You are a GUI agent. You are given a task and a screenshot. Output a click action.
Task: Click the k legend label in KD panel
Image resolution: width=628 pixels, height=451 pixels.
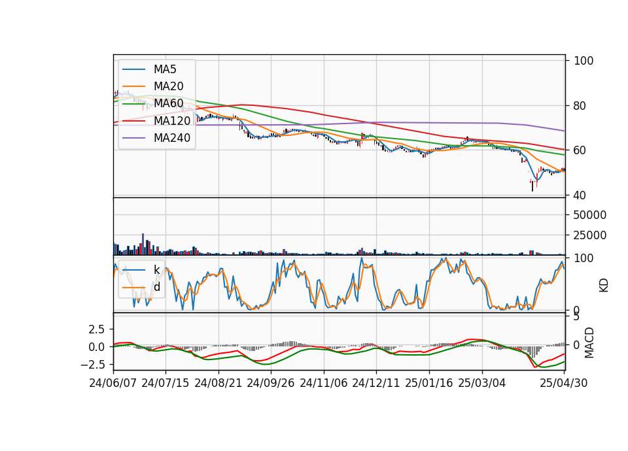pos(156,270)
